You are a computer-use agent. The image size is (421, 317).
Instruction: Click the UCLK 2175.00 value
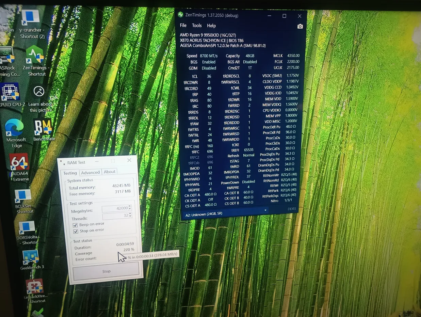293,67
